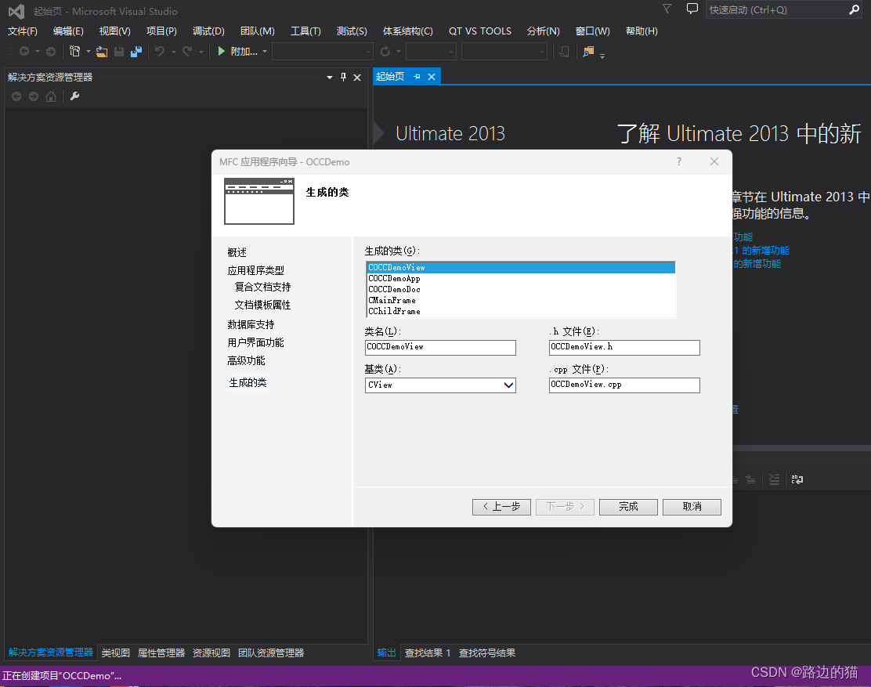Select CMainFrame in generated classes list

[x=521, y=301]
